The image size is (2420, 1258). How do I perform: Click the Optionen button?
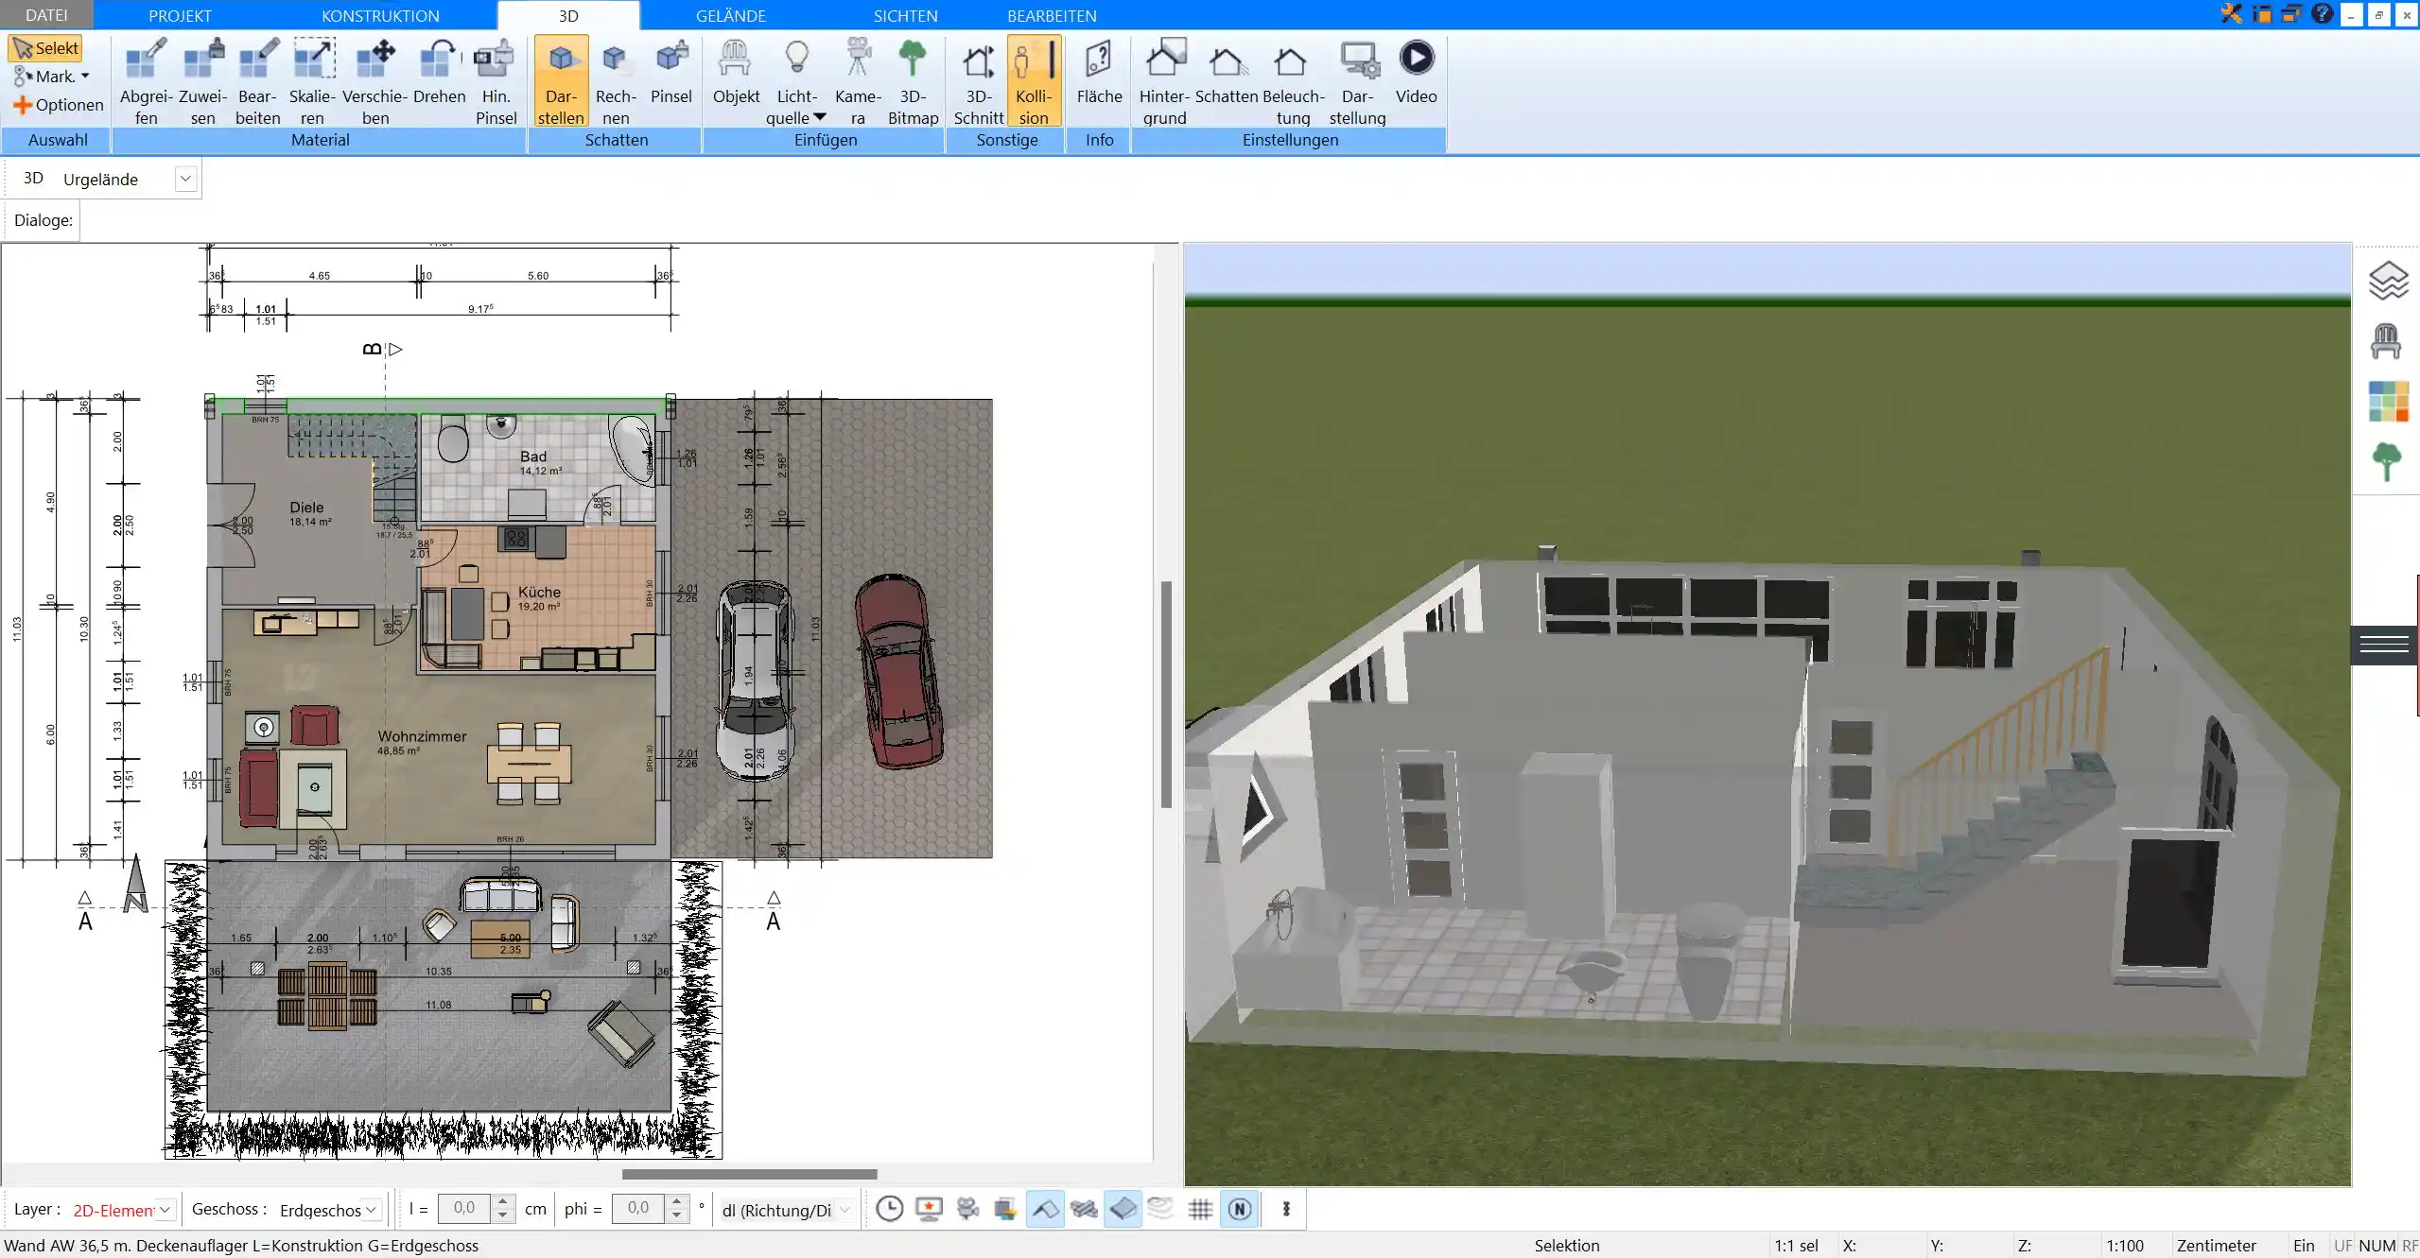click(59, 105)
